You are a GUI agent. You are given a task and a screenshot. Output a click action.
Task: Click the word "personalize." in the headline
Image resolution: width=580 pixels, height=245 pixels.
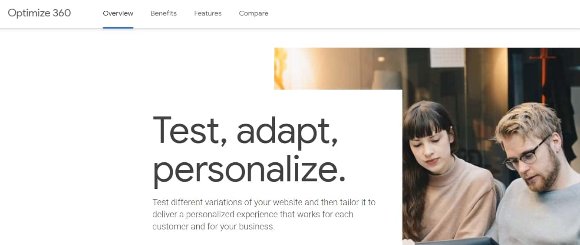(x=249, y=170)
